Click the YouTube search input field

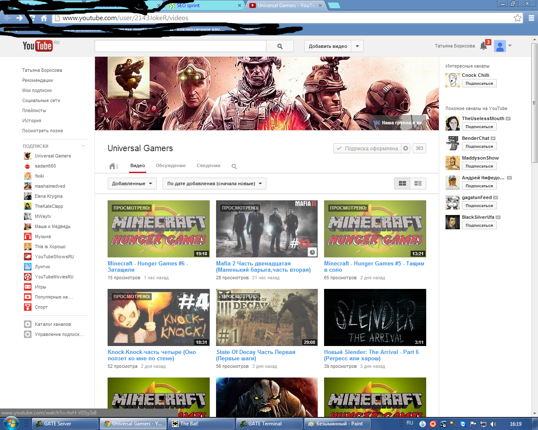[180, 46]
